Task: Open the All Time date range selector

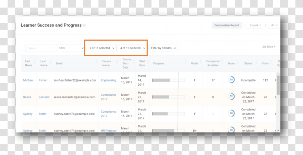Action: coord(268,47)
